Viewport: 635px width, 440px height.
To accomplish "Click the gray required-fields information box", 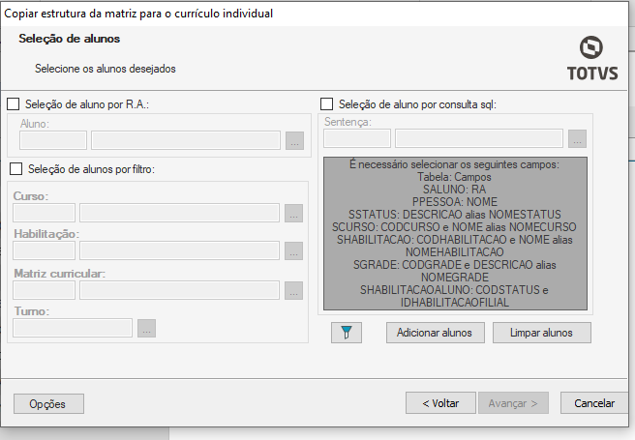I will [x=454, y=233].
